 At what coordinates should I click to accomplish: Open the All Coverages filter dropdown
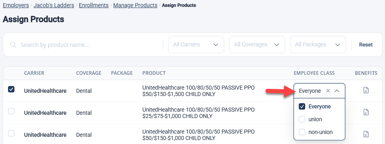pos(257,44)
